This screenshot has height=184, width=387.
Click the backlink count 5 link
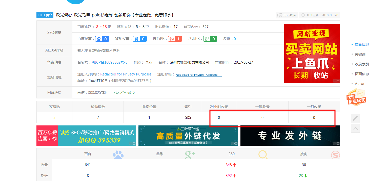point(235,39)
